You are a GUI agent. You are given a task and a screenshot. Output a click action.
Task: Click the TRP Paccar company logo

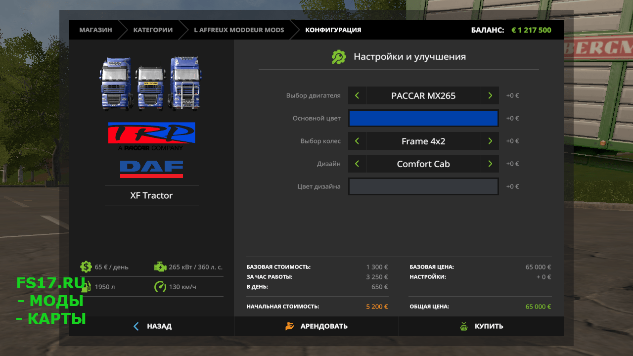click(x=151, y=136)
